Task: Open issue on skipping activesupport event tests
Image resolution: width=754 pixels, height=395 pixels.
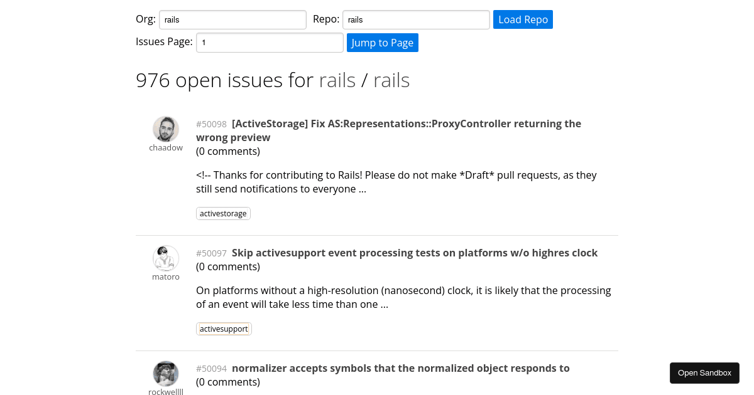Action: (415, 253)
